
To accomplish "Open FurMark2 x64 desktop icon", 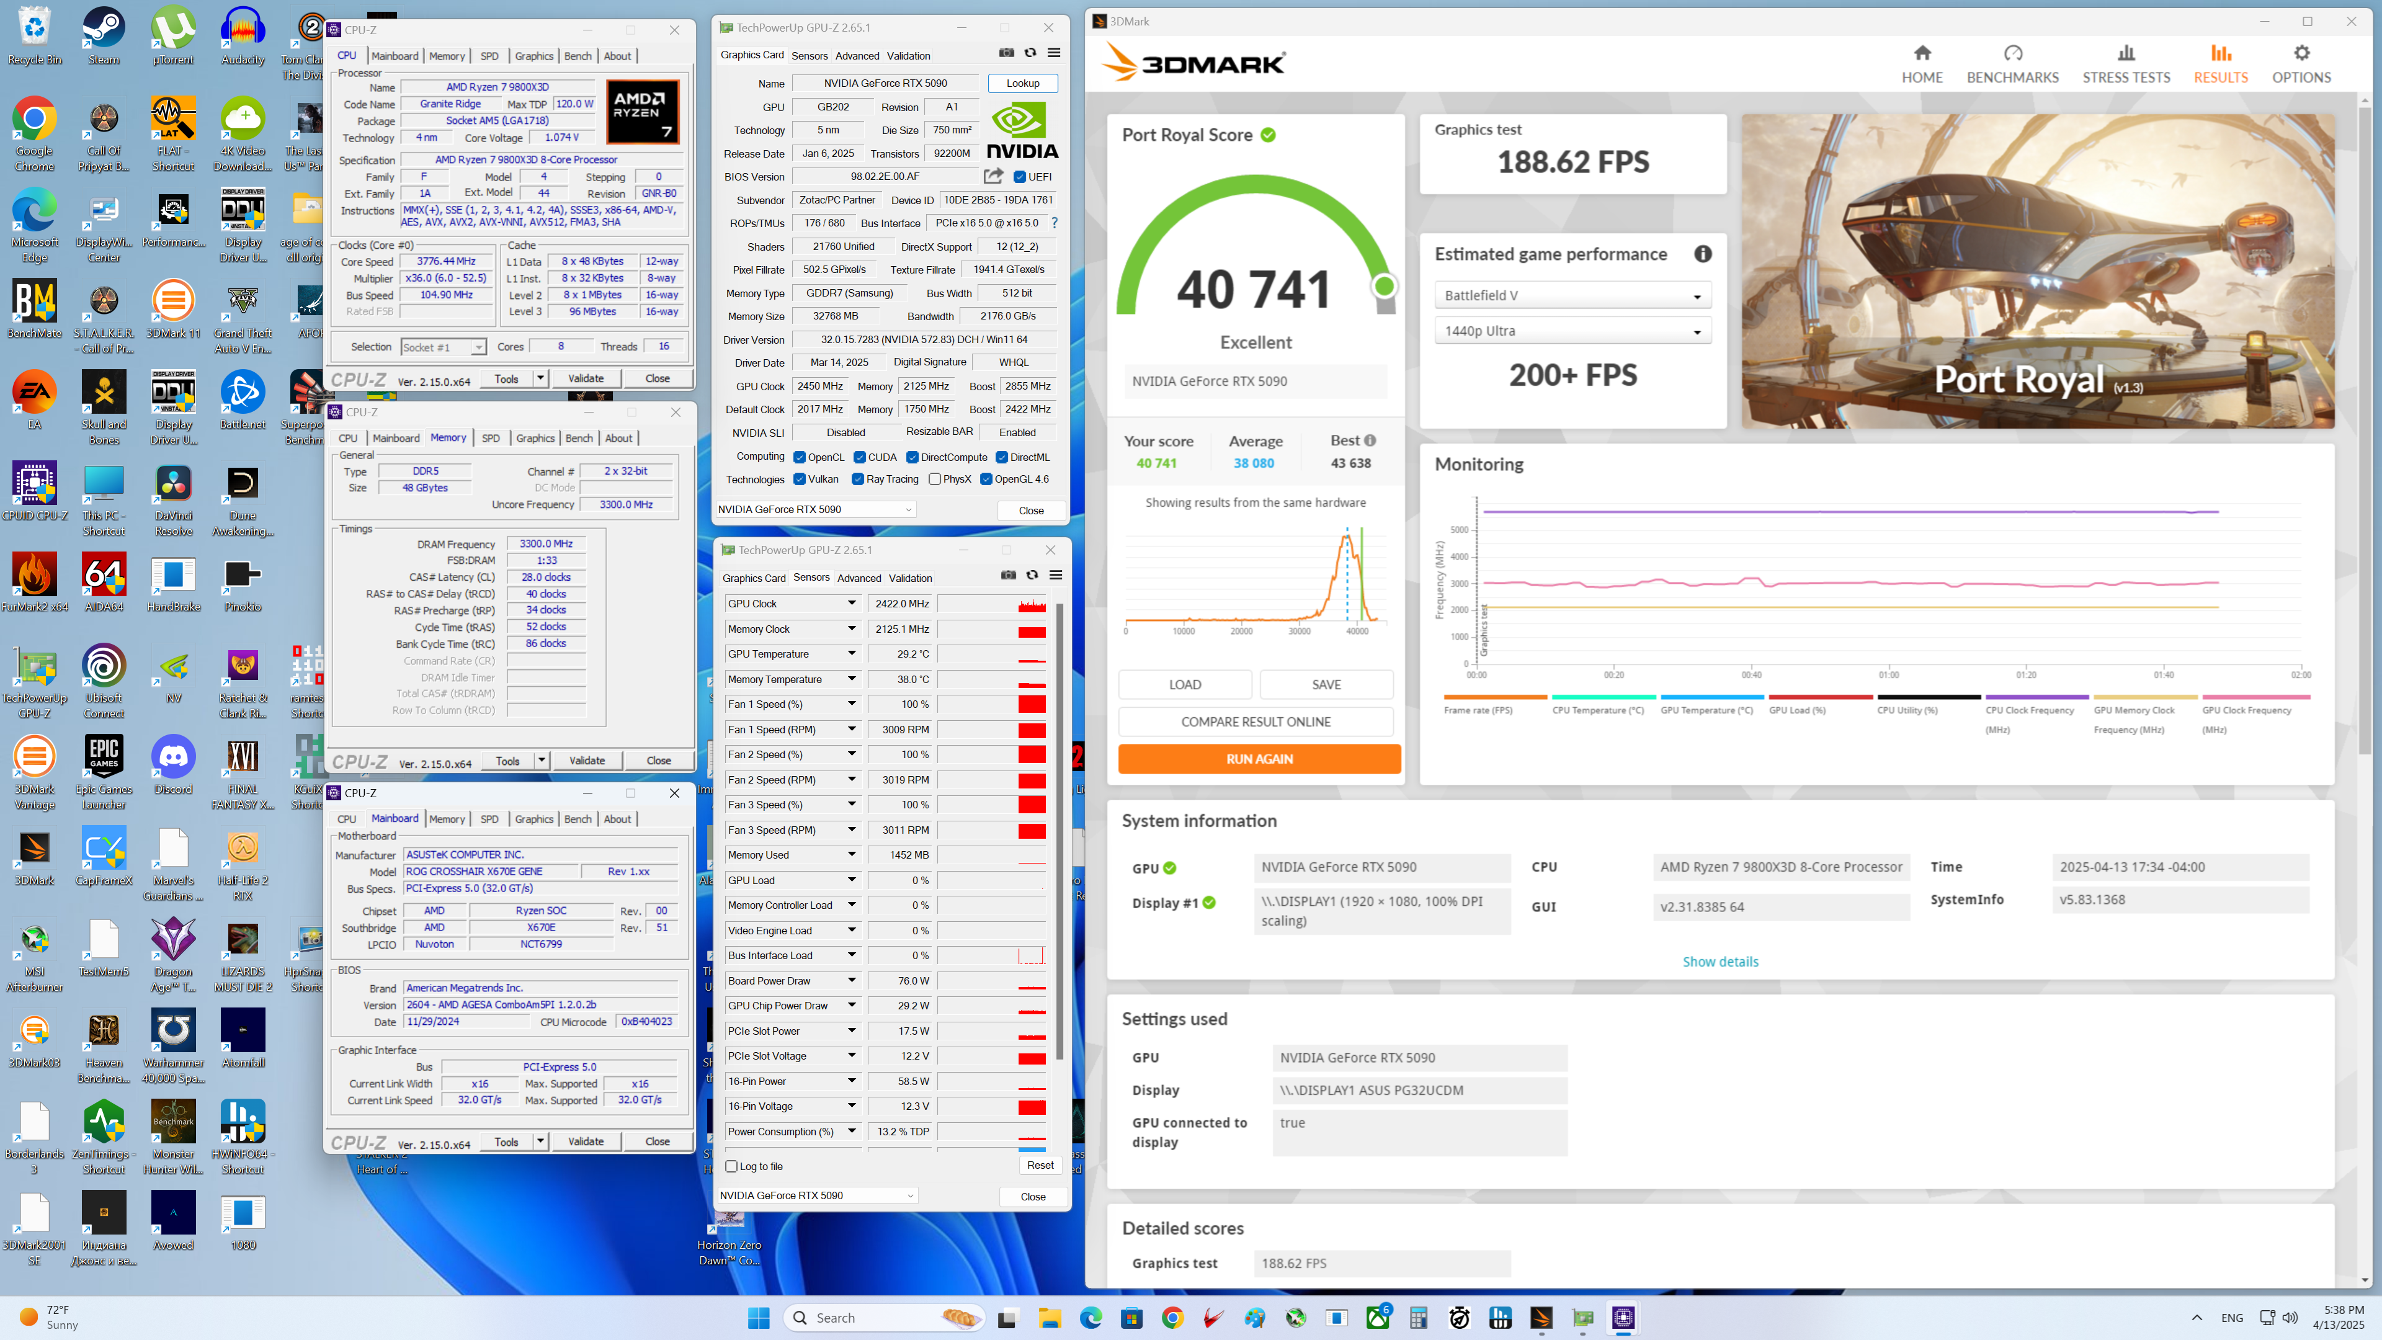I will pos(34,583).
